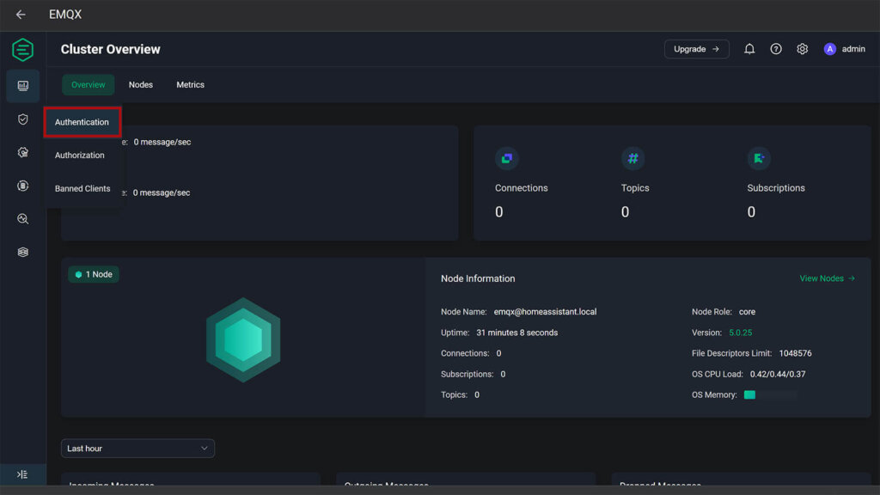Open the Management sidebar icon

pyautogui.click(x=23, y=186)
